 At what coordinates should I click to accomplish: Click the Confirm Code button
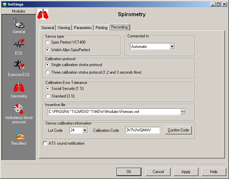point(178,130)
